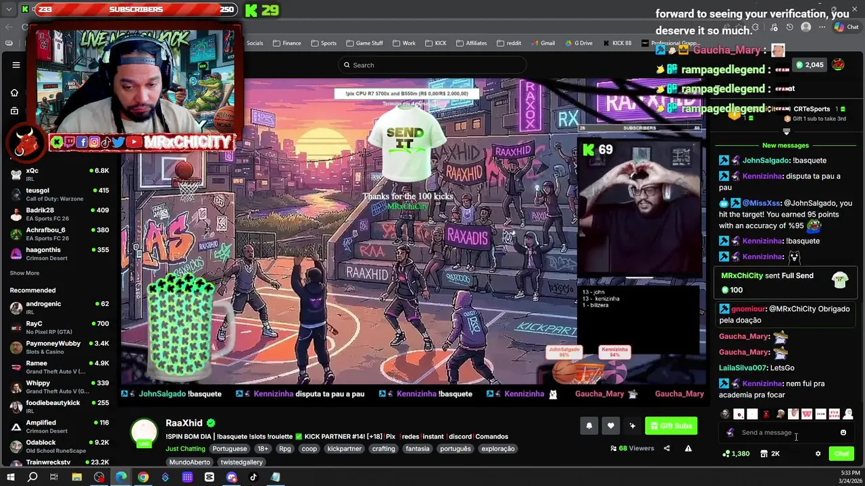The height and width of the screenshot is (486, 865).
Task: Open browser three-dot settings menu
Action: [x=821, y=27]
